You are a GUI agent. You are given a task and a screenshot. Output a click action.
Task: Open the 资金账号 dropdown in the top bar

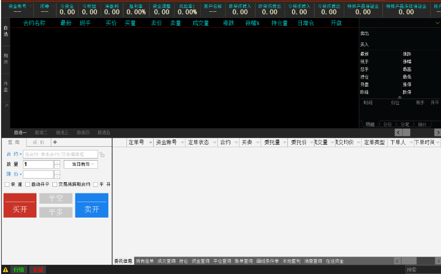[x=30, y=7]
